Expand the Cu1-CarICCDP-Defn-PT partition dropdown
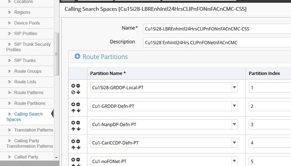291x166 pixels. pos(234,143)
